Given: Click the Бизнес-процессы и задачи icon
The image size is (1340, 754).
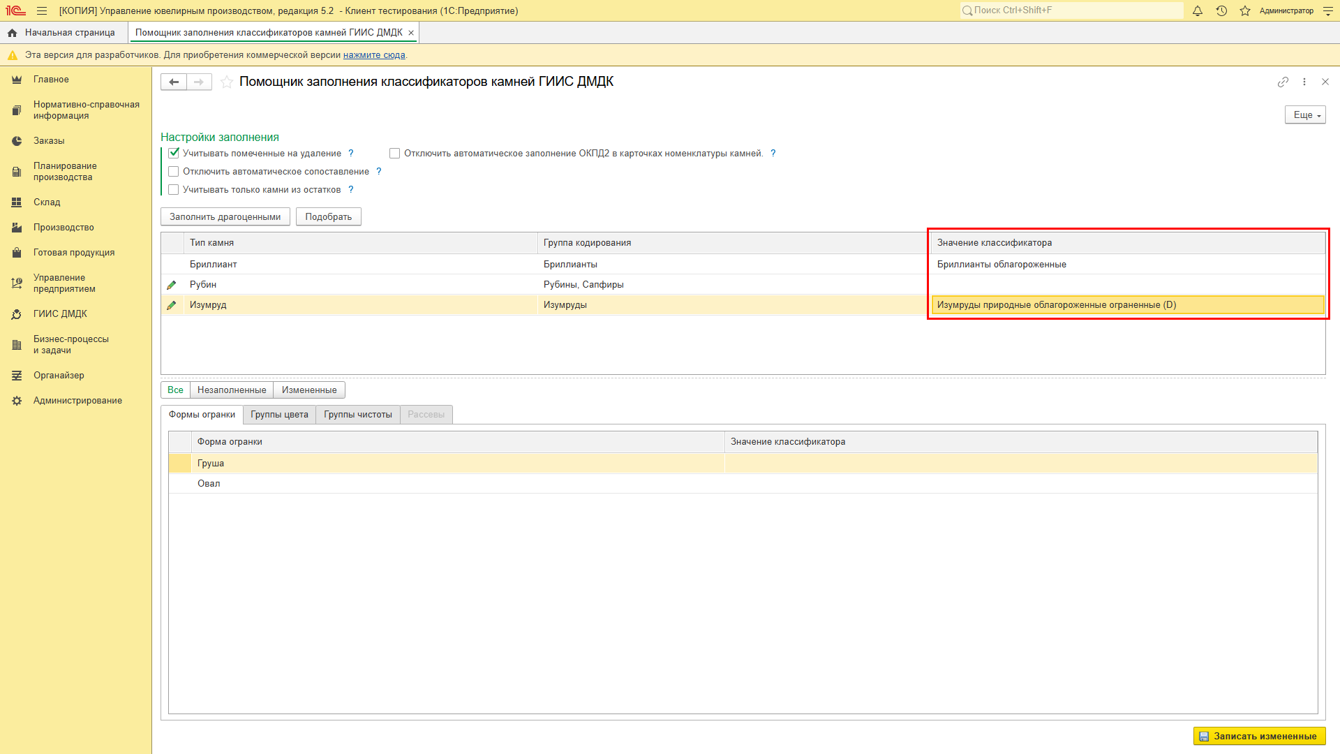Looking at the screenshot, I should point(17,345).
